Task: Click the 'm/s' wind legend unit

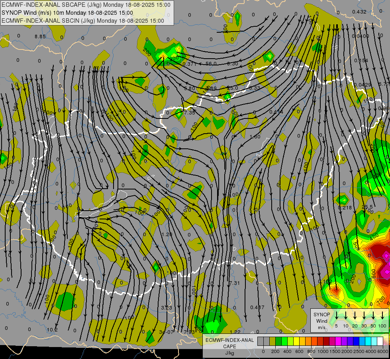Action: pyautogui.click(x=321, y=327)
